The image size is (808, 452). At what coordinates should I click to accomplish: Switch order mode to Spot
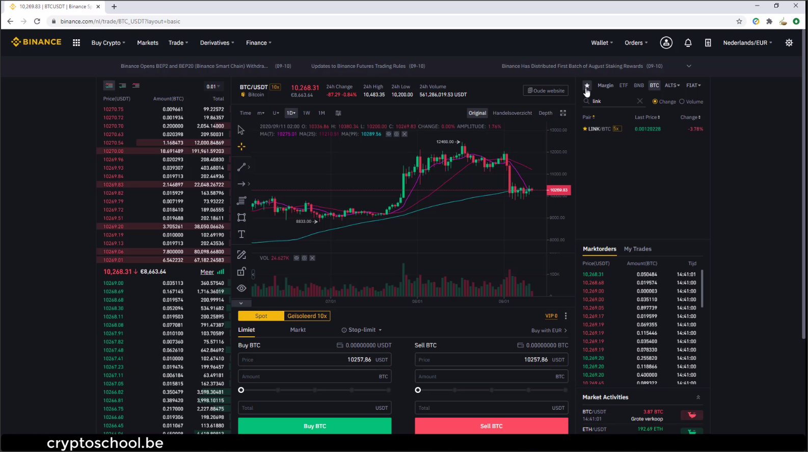(x=261, y=316)
